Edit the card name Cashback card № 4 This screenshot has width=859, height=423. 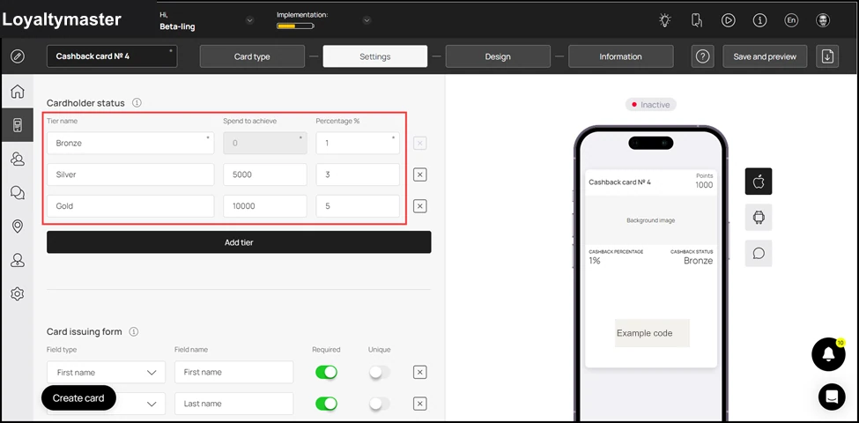tap(112, 56)
